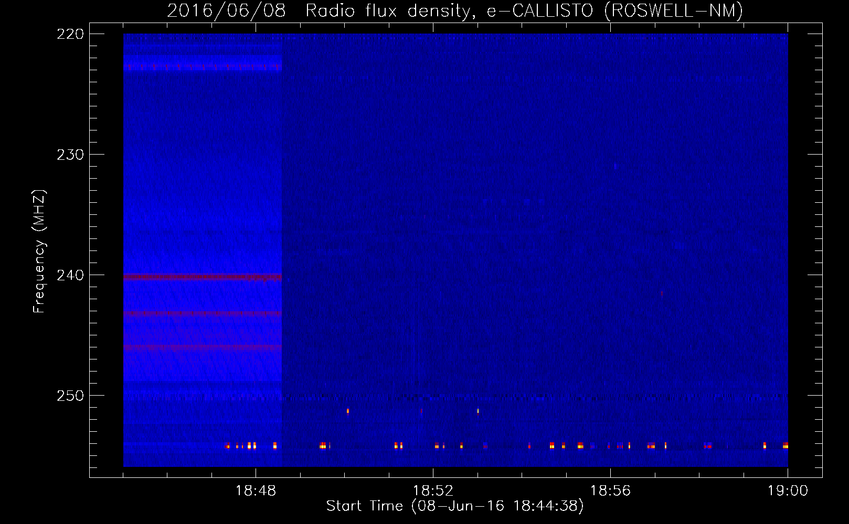The image size is (849, 524).
Task: Select the 250 frequency tick label
Action: point(70,396)
